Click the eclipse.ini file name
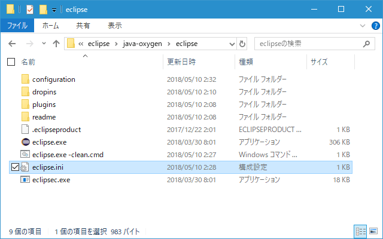 tap(48, 167)
